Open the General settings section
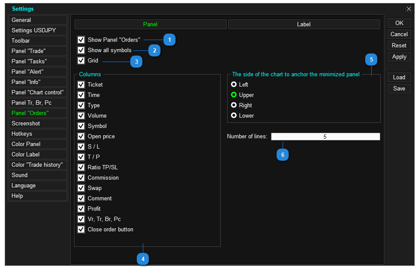Image resolution: width=419 pixels, height=274 pixels. [38, 20]
